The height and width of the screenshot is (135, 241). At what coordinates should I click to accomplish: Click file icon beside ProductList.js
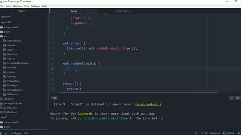point(5,81)
